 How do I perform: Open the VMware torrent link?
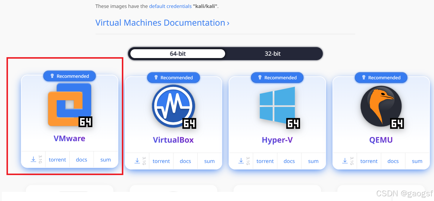(x=57, y=160)
